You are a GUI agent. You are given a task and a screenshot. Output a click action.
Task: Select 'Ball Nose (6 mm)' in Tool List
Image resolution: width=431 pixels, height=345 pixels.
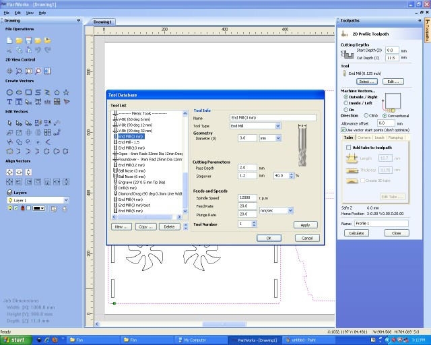pos(132,177)
